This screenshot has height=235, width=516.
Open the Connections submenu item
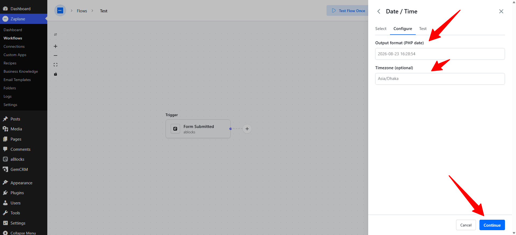[14, 46]
